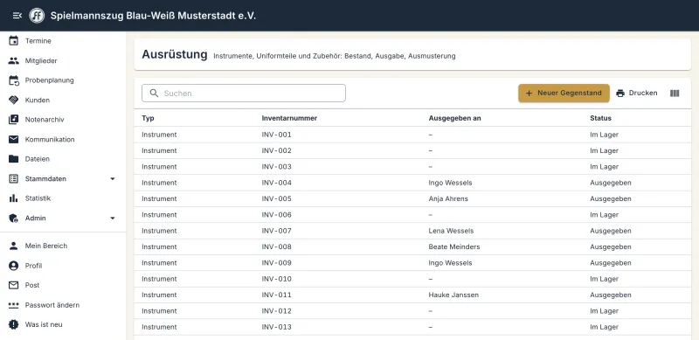Click the Probenplanung calendar icon
Image resolution: width=699 pixels, height=340 pixels.
14,80
